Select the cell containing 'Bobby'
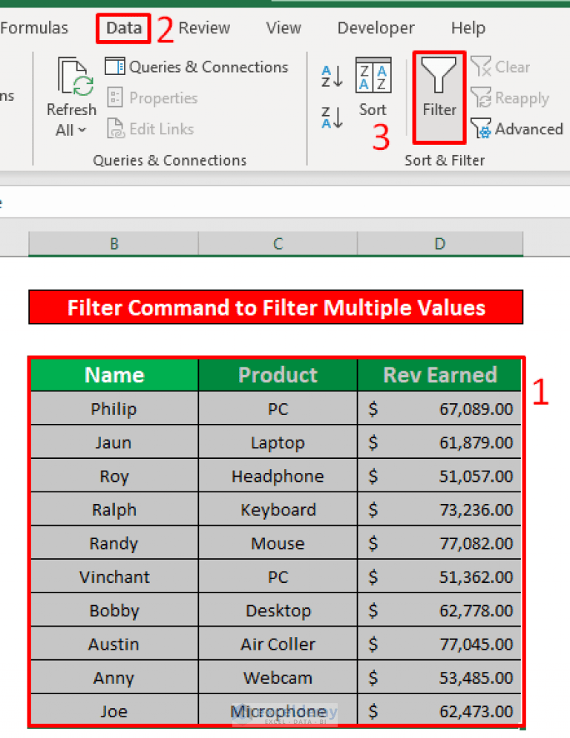Image resolution: width=570 pixels, height=738 pixels. point(114,610)
